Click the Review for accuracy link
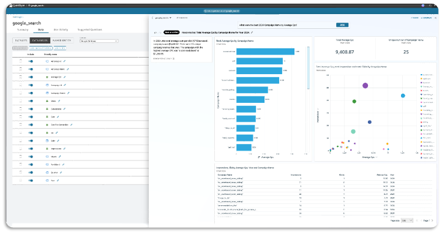Screen dimensions: 442x234 pyautogui.click(x=162, y=59)
